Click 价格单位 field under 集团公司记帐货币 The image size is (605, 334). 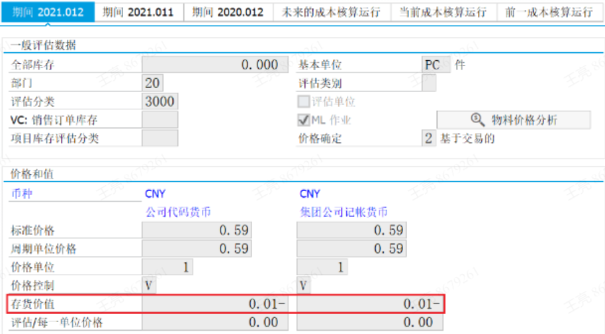pos(322,267)
